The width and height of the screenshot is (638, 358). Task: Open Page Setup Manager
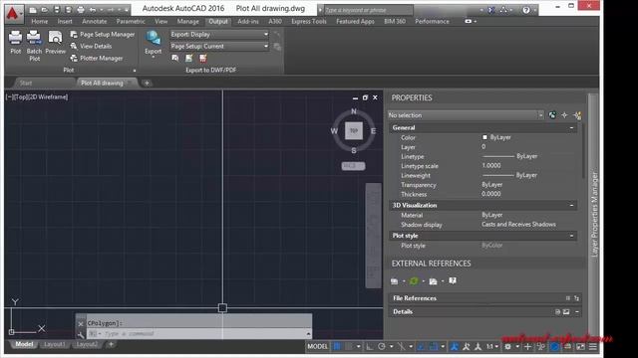pyautogui.click(x=102, y=35)
